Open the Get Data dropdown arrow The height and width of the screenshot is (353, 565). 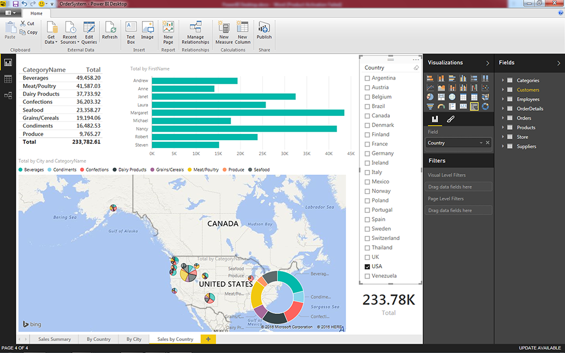tap(56, 42)
